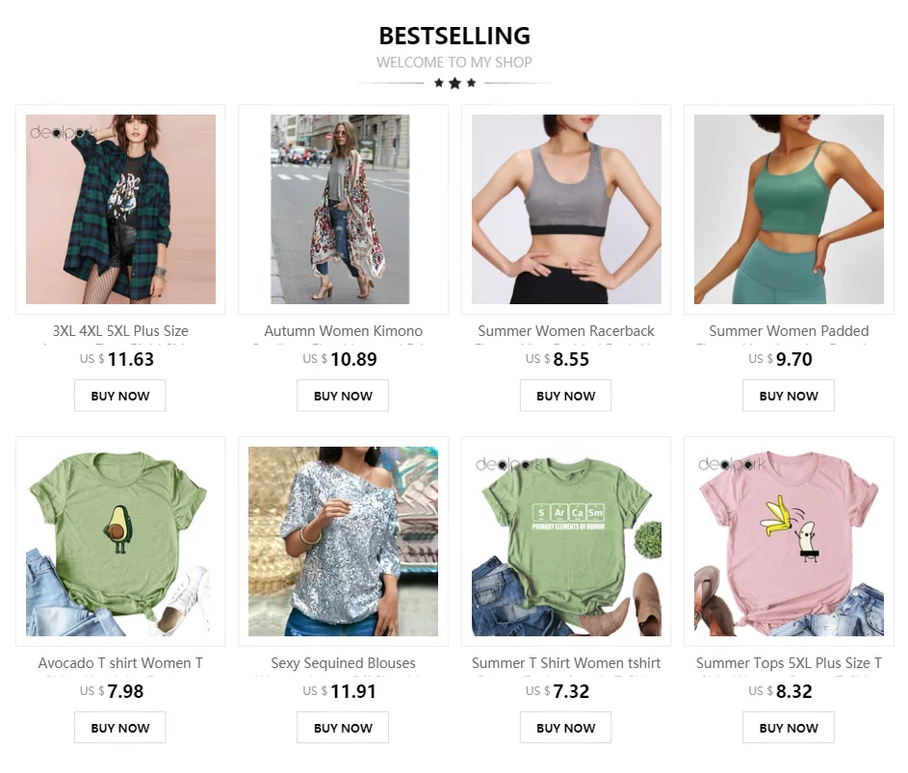Open the avocado t-shirt image
This screenshot has height=773, width=908.
(120, 541)
